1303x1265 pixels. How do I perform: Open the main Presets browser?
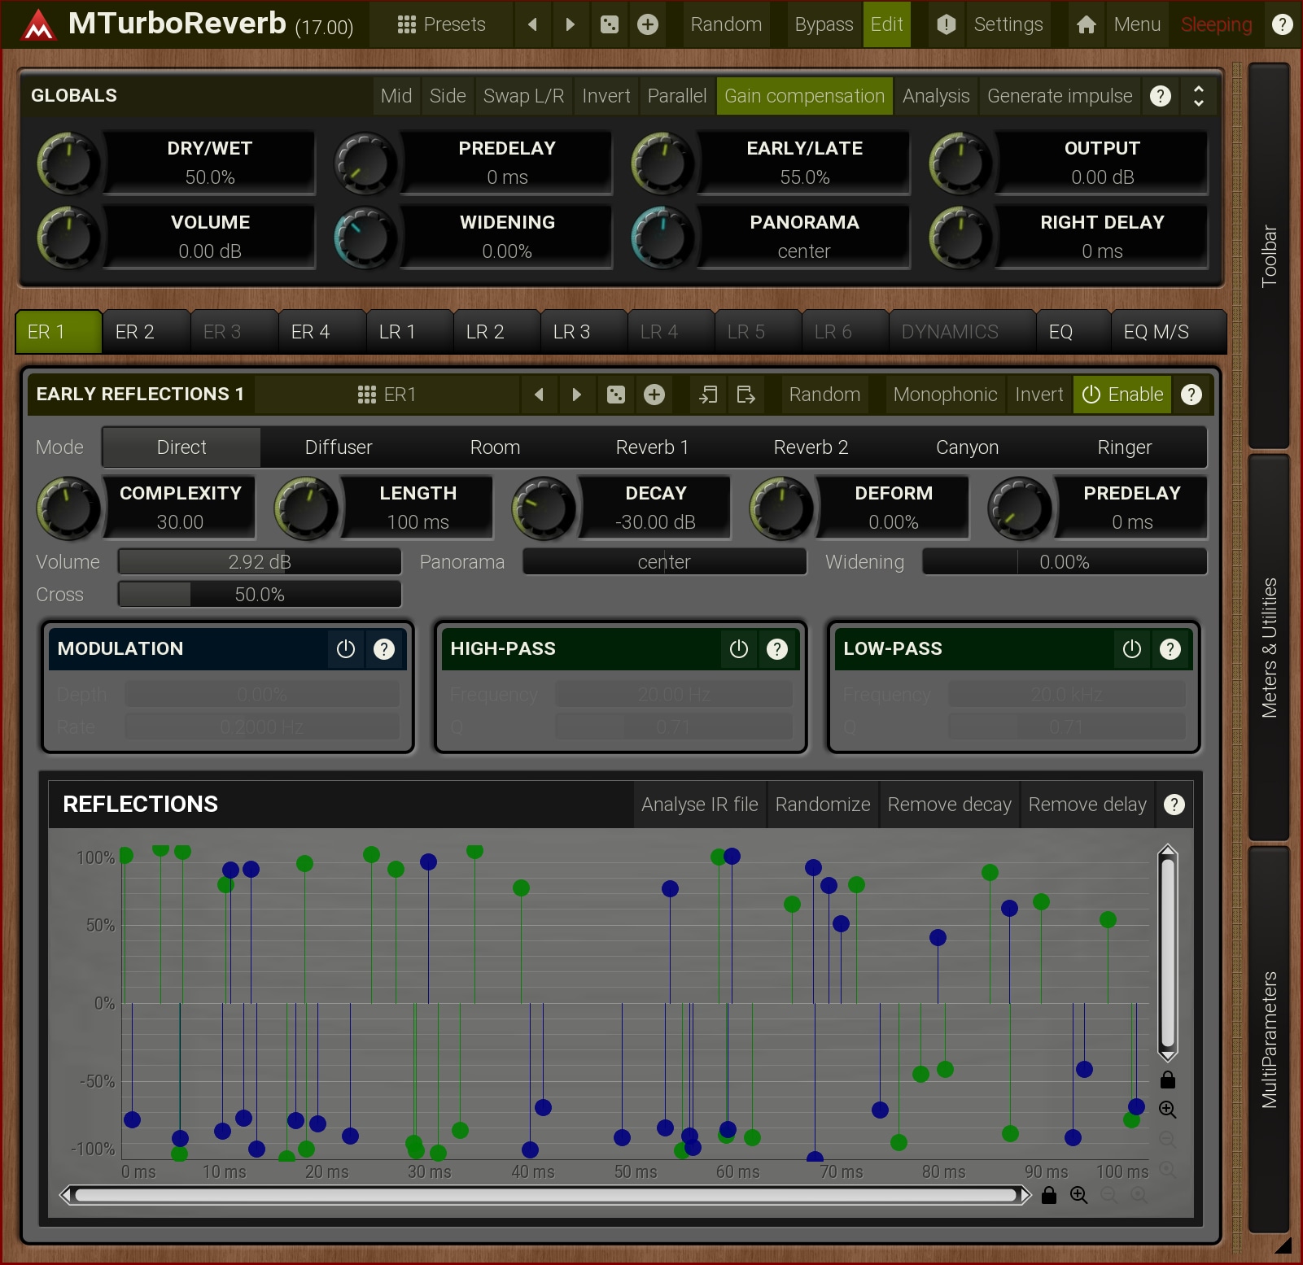(442, 24)
